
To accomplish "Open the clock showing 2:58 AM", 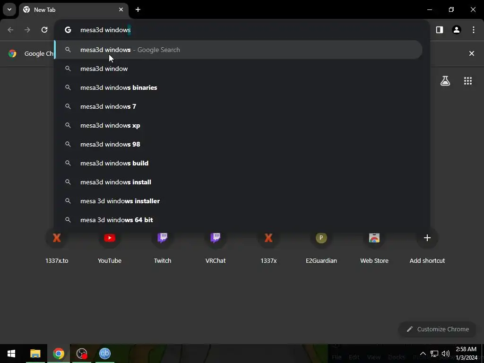I will click(466, 354).
